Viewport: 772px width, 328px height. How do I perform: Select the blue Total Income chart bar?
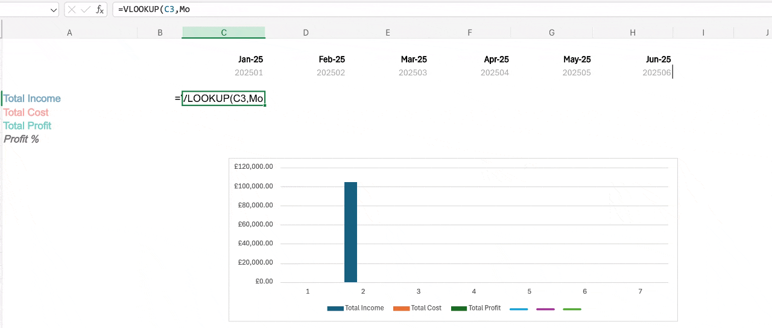click(x=350, y=232)
